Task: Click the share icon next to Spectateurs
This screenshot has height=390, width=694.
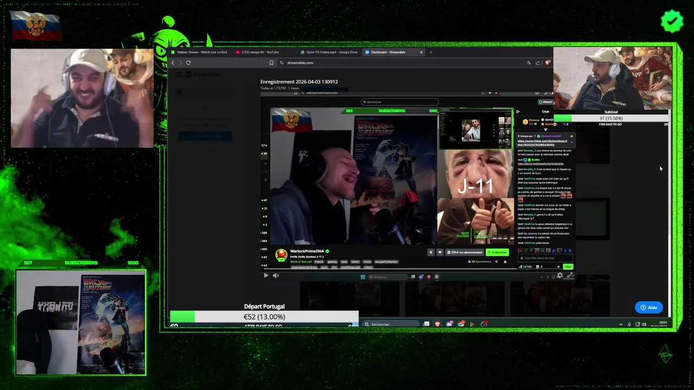Action: point(496,262)
